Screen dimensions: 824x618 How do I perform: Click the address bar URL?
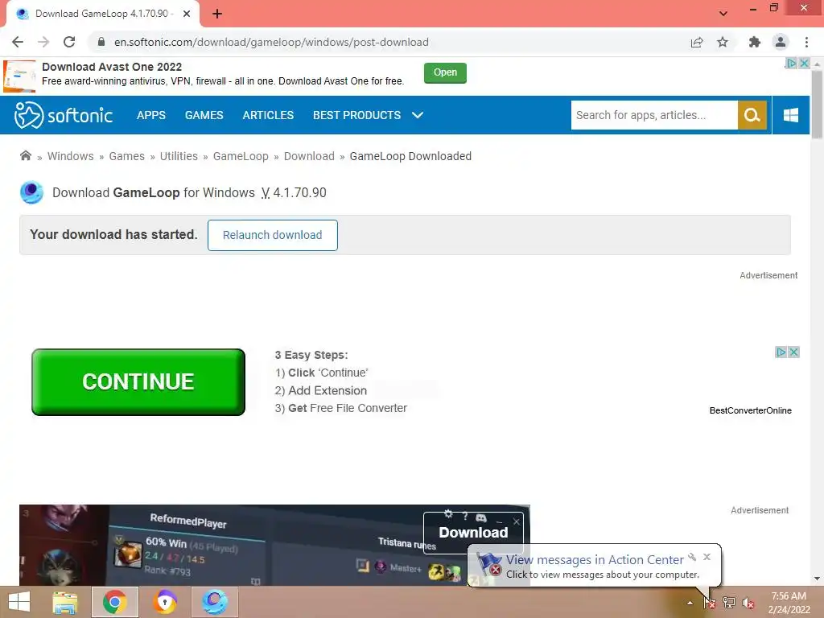click(x=271, y=42)
